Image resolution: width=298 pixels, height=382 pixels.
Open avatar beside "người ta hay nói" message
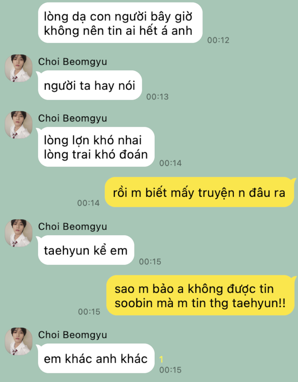pyautogui.click(x=19, y=68)
